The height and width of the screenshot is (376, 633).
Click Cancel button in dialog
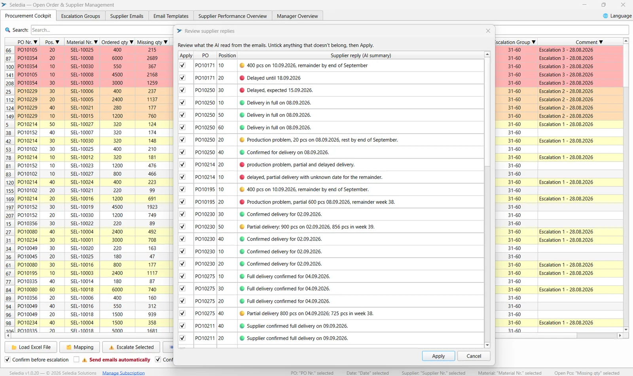pos(474,356)
